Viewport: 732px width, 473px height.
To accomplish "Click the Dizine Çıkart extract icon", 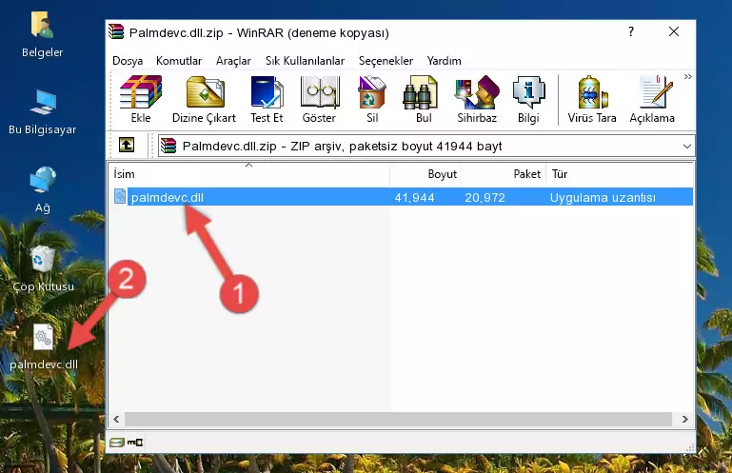I will [x=204, y=100].
